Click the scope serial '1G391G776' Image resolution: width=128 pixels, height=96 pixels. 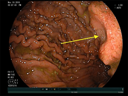pyautogui.click(x=12, y=86)
